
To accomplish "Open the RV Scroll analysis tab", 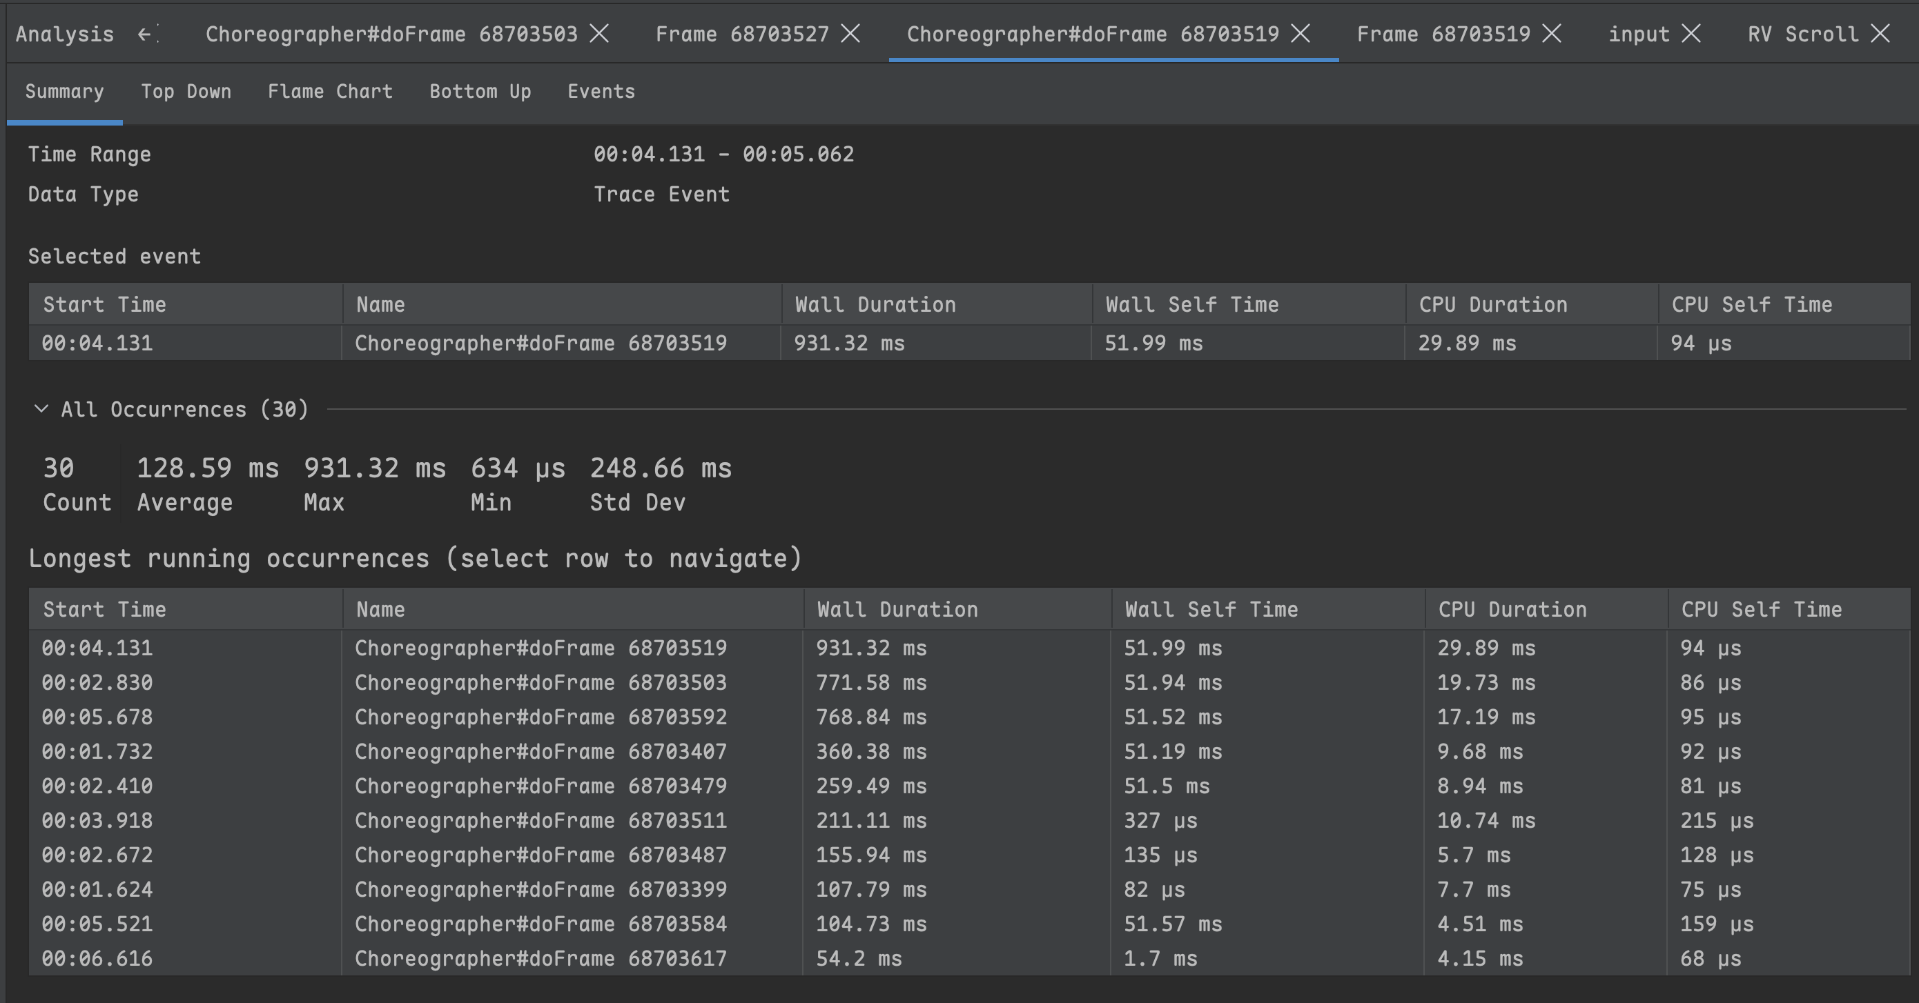I will (x=1803, y=34).
